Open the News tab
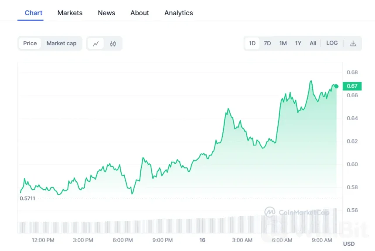 [106, 13]
